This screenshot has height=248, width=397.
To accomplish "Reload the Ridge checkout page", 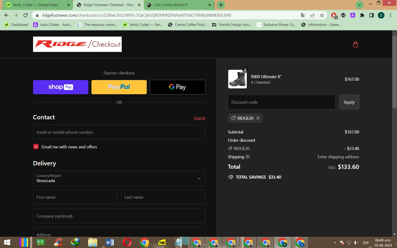I will [25, 15].
